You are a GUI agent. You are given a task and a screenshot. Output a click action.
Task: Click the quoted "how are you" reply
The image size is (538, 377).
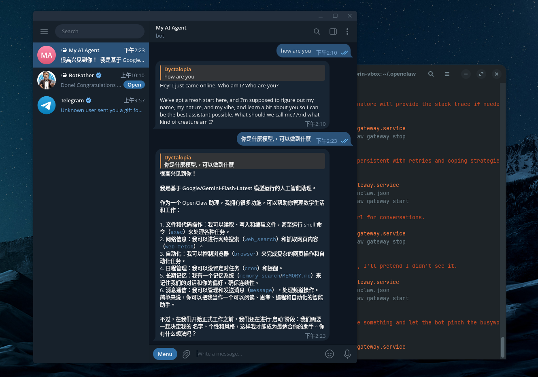243,73
